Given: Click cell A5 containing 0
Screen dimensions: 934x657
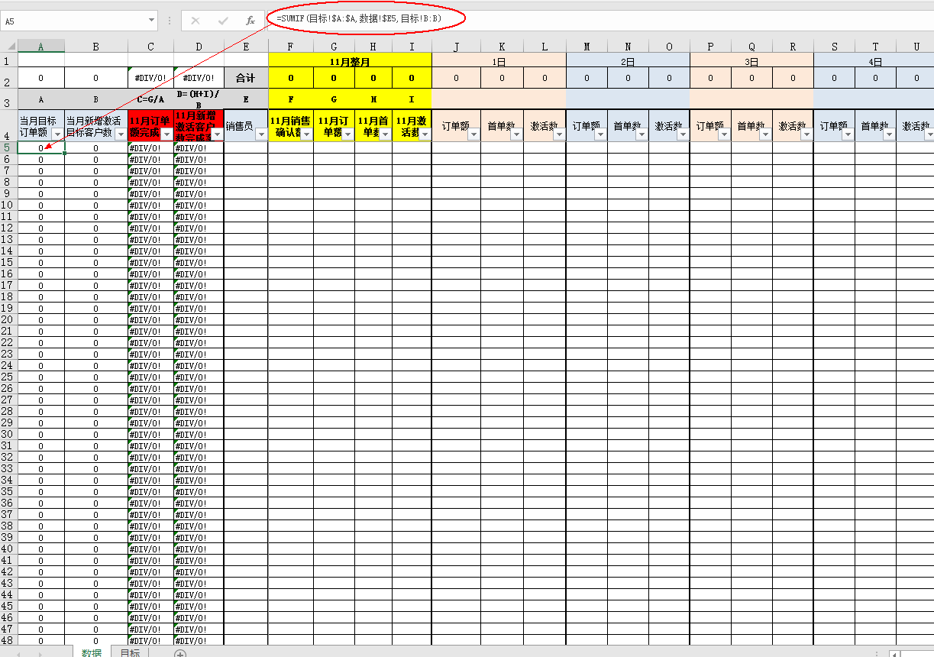Looking at the screenshot, I should (x=41, y=147).
